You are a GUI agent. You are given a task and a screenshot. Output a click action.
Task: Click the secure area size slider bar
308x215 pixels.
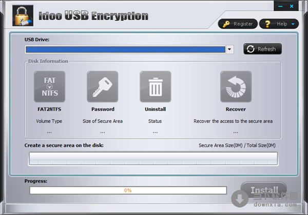tap(153, 158)
